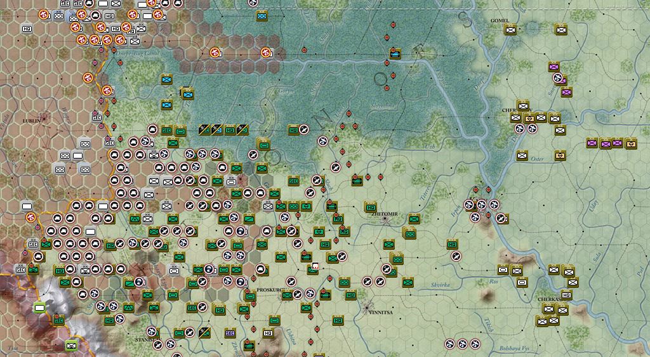Screen dimensions: 650x357
Task: Click the STANISLAV city label
Action: click(148, 340)
